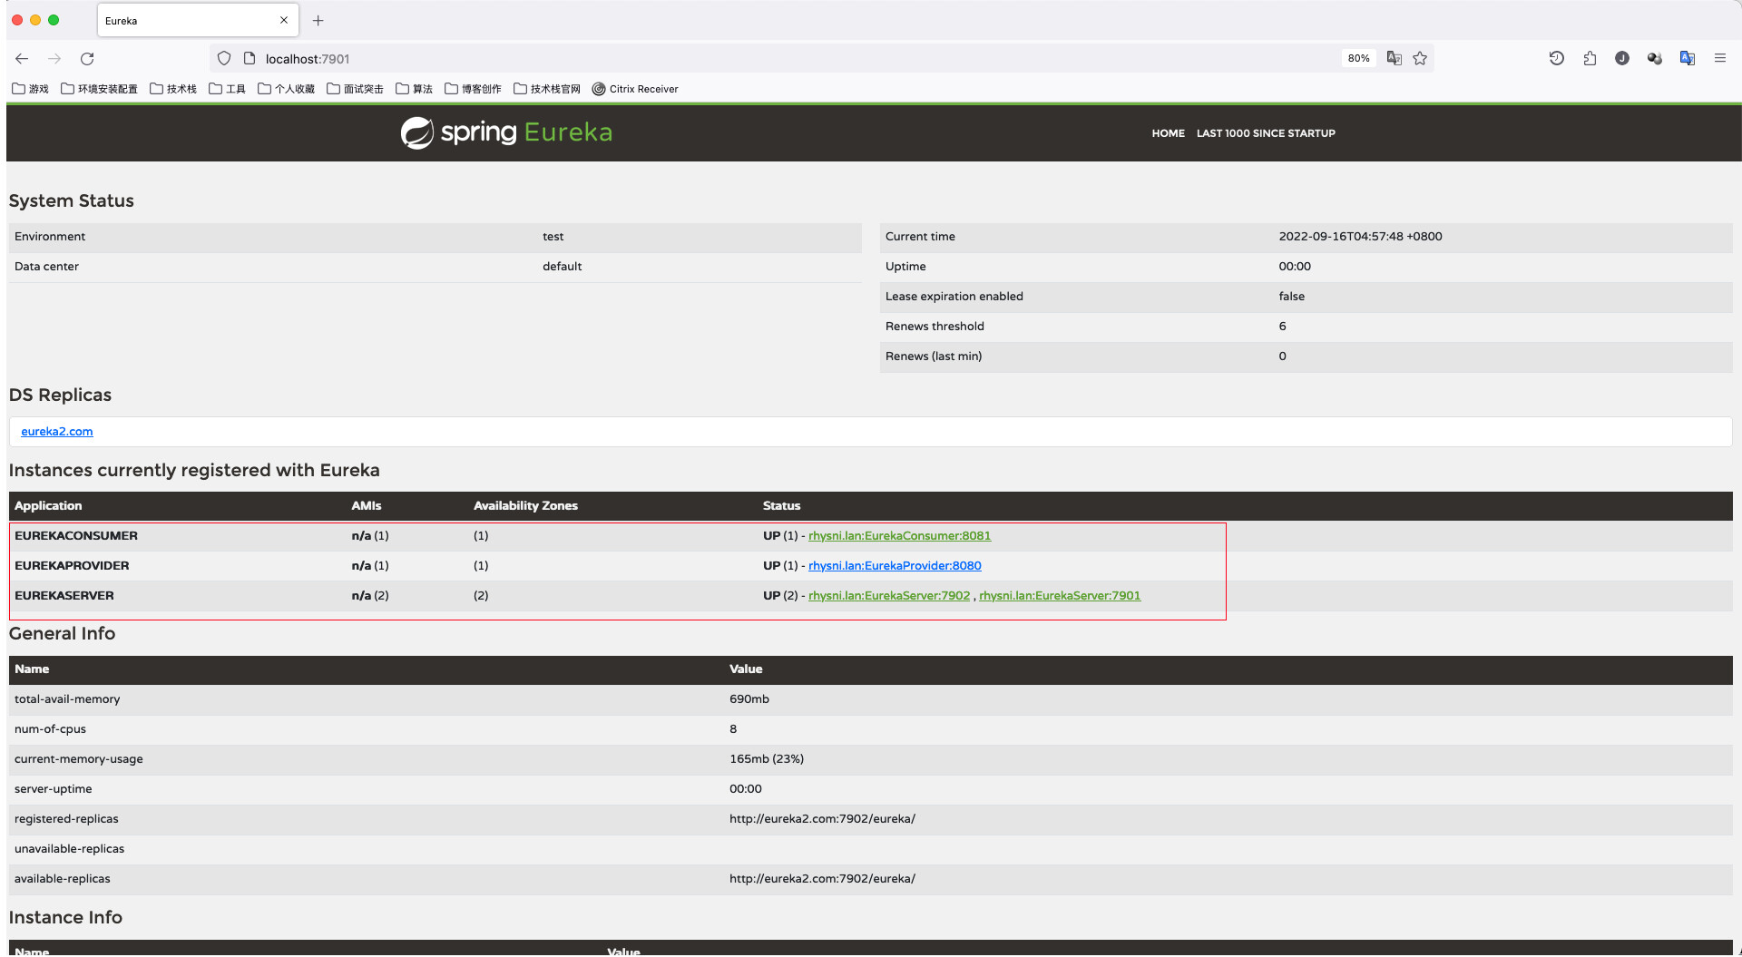Click the Availability Zones column header
Screen dimensions: 1742x957
tap(525, 506)
